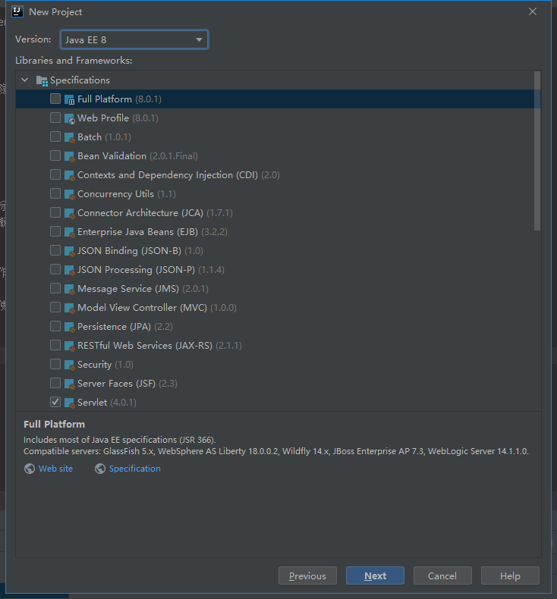557x599 pixels.
Task: Click the Specifications folder icon
Action: point(42,80)
